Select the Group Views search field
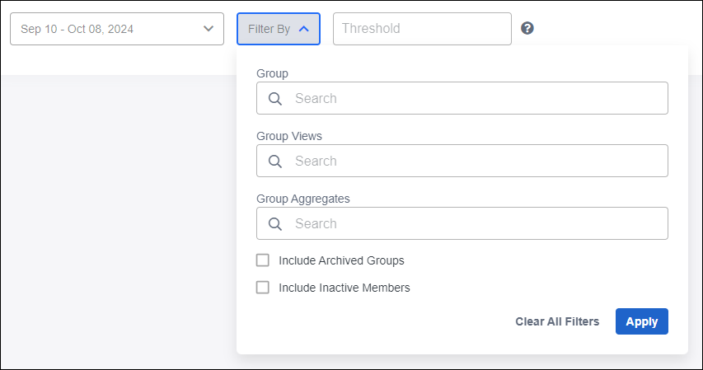This screenshot has height=370, width=703. [476, 161]
